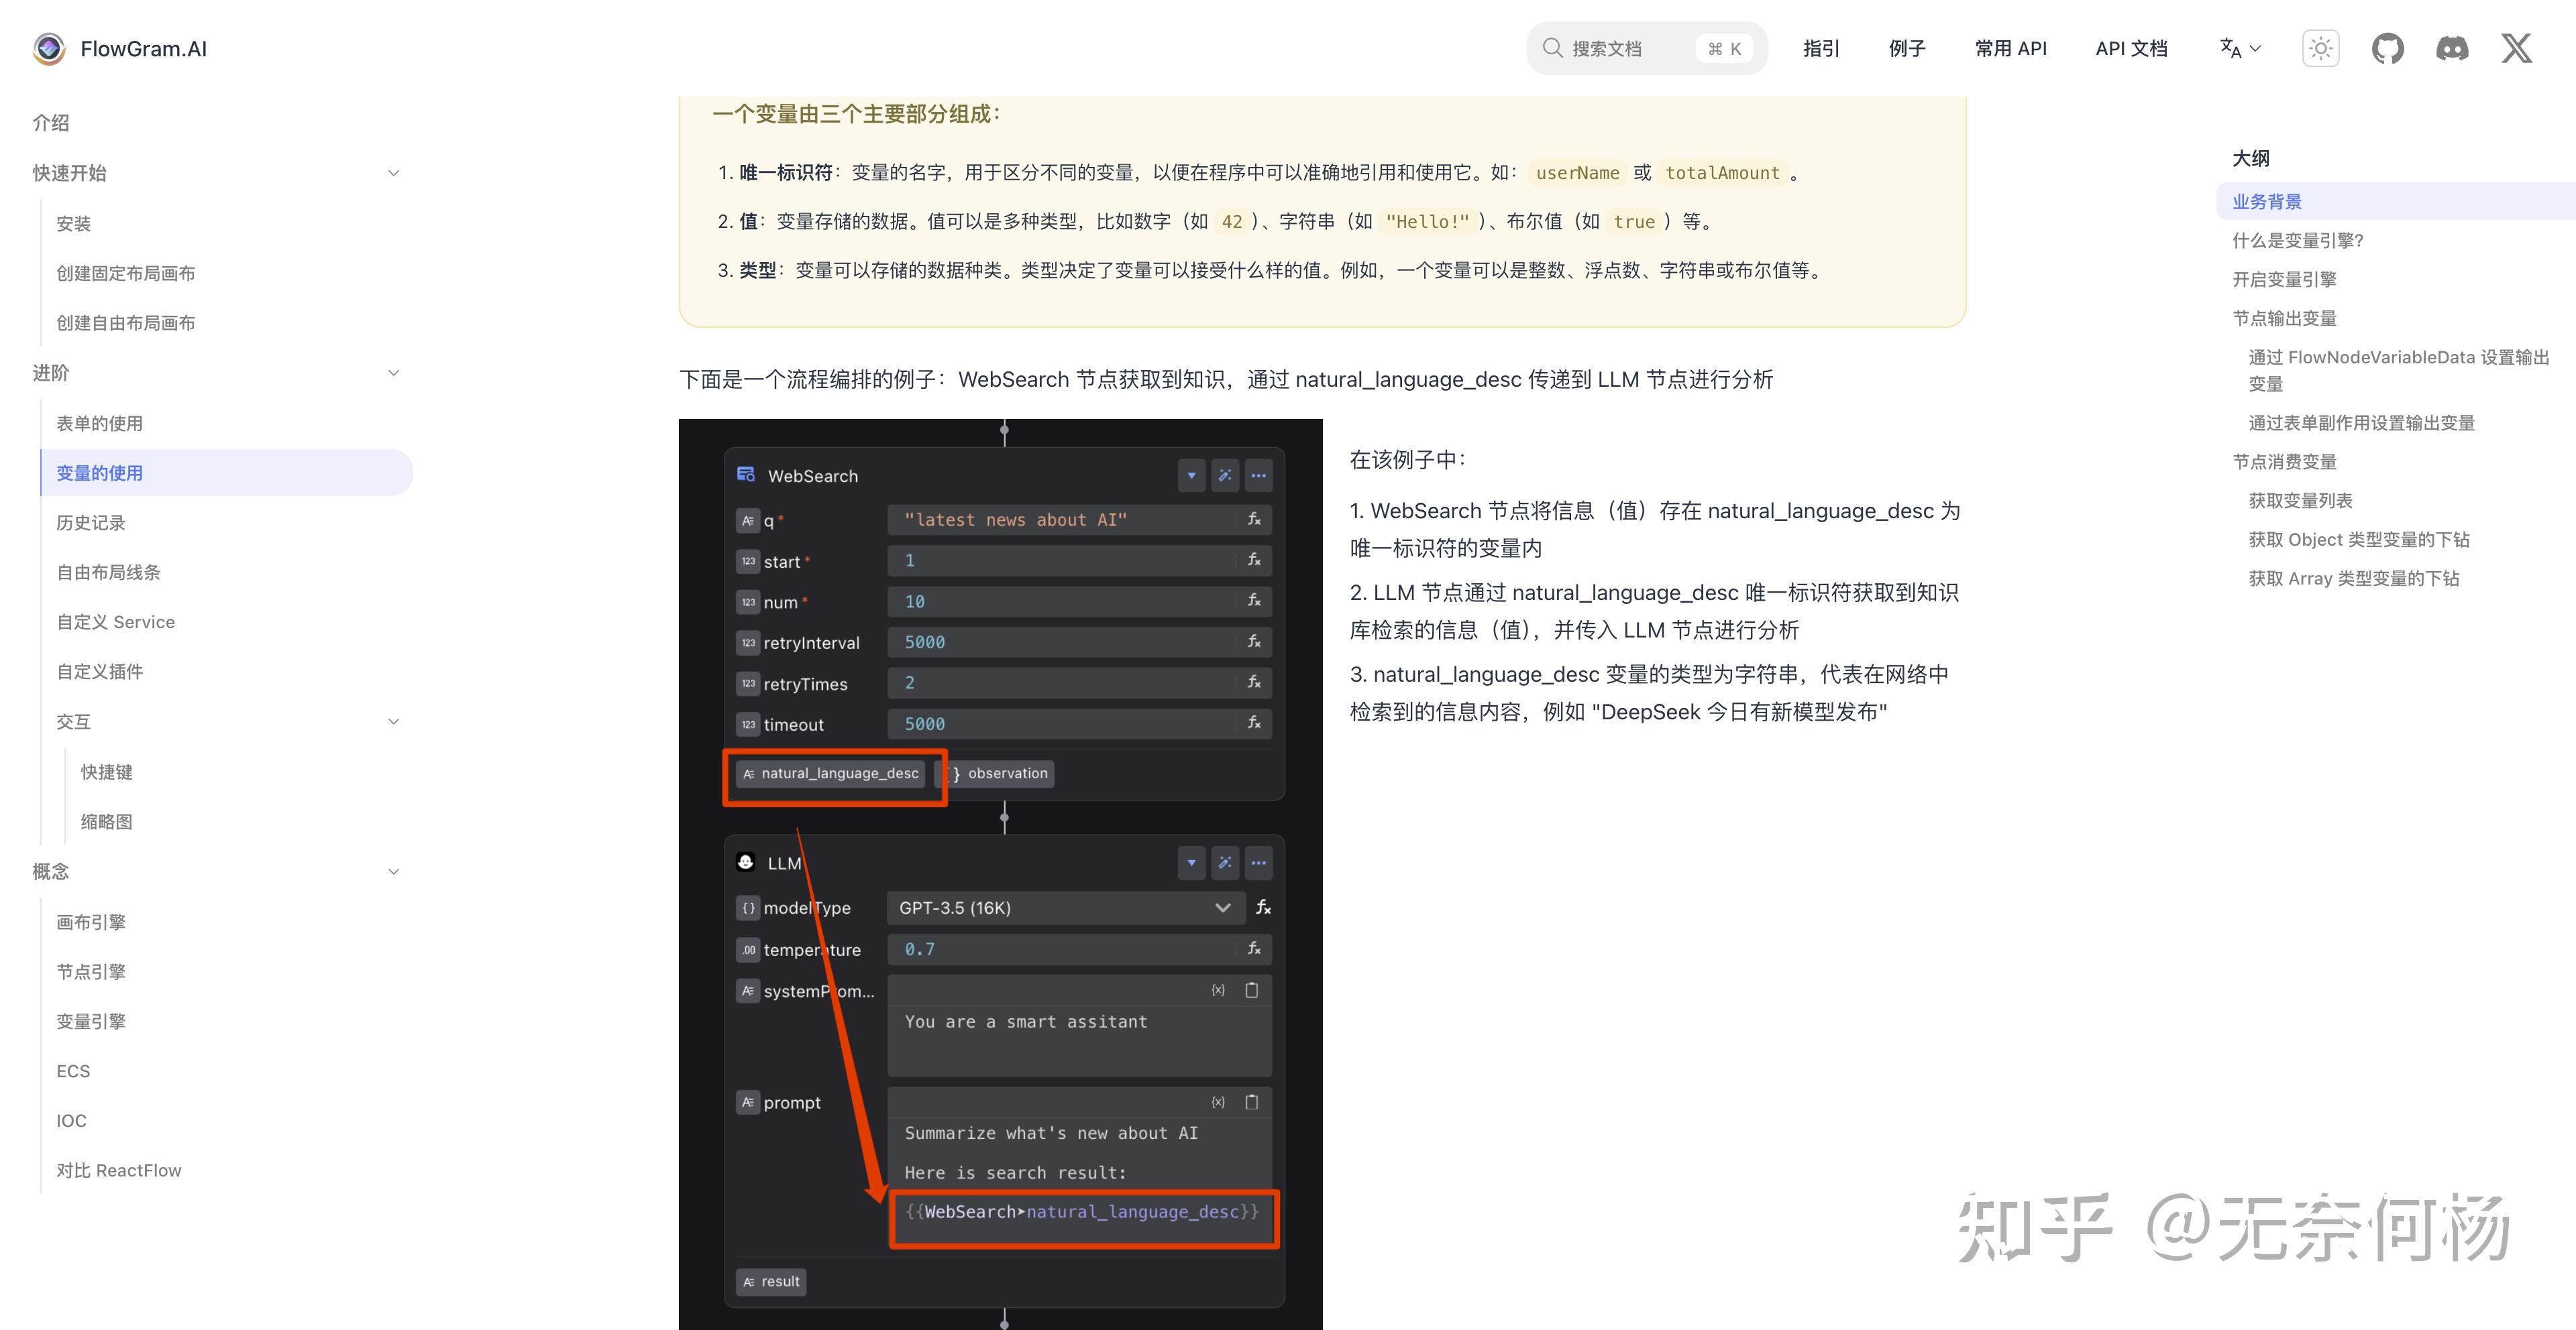The height and width of the screenshot is (1330, 2576).
Task: Open the GitHub repository icon
Action: coord(2388,48)
